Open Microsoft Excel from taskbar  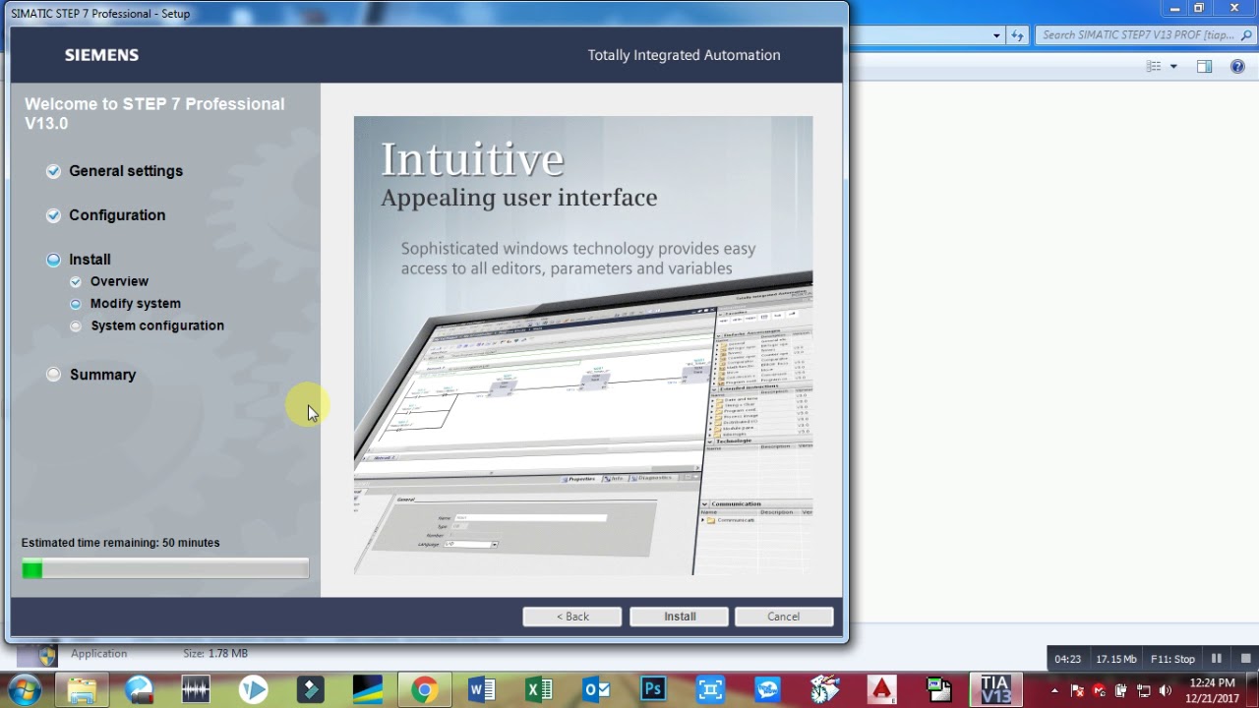pyautogui.click(x=539, y=689)
